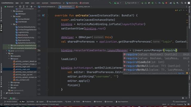Open the Build tool window

coord(68,102)
